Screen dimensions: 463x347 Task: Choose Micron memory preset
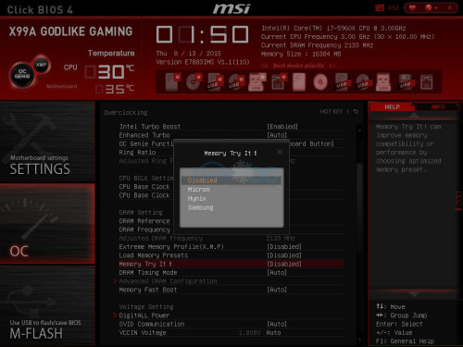click(x=198, y=190)
